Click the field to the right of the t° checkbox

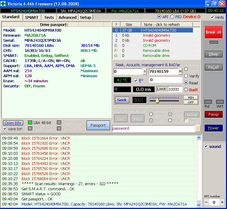(x=166, y=80)
